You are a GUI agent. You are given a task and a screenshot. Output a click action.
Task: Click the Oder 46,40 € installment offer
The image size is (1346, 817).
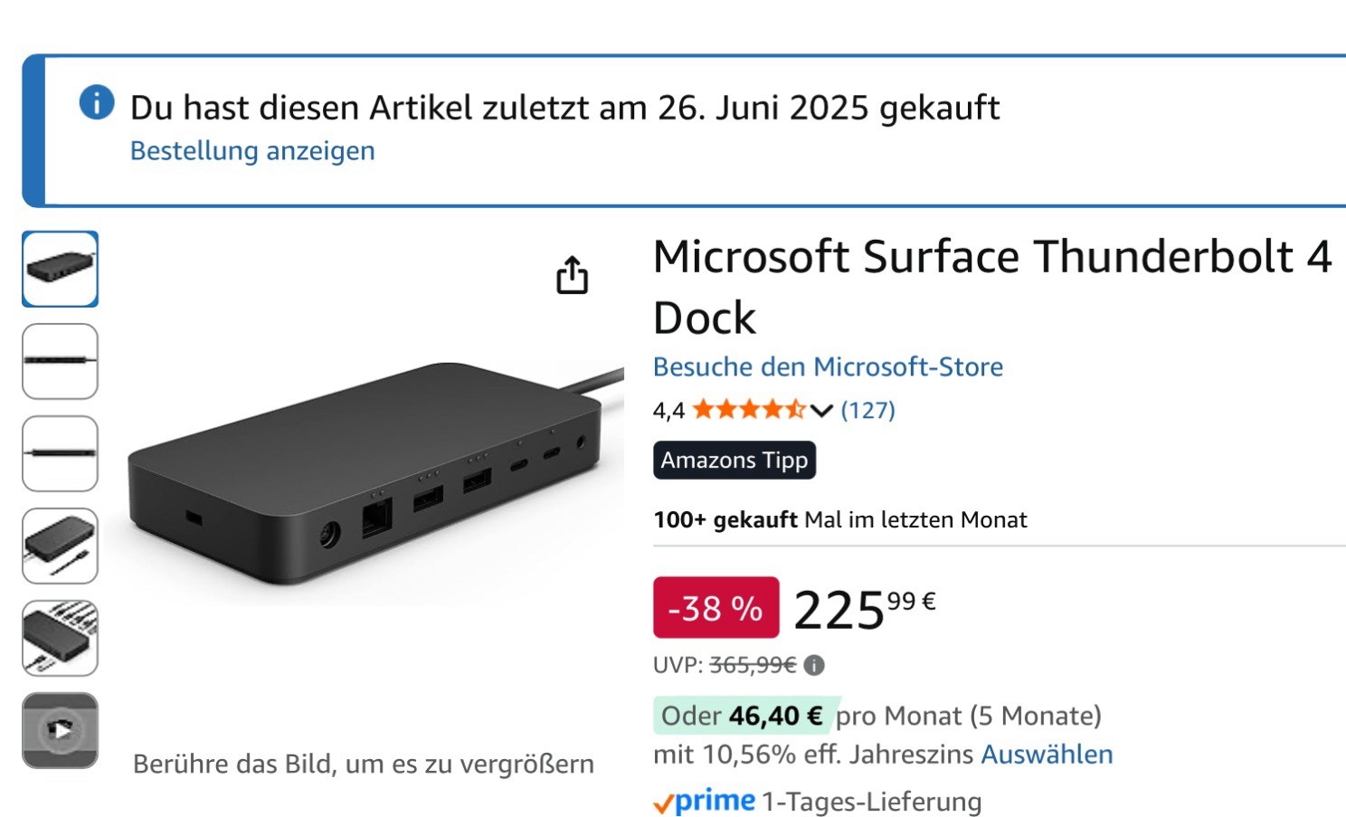tap(742, 716)
